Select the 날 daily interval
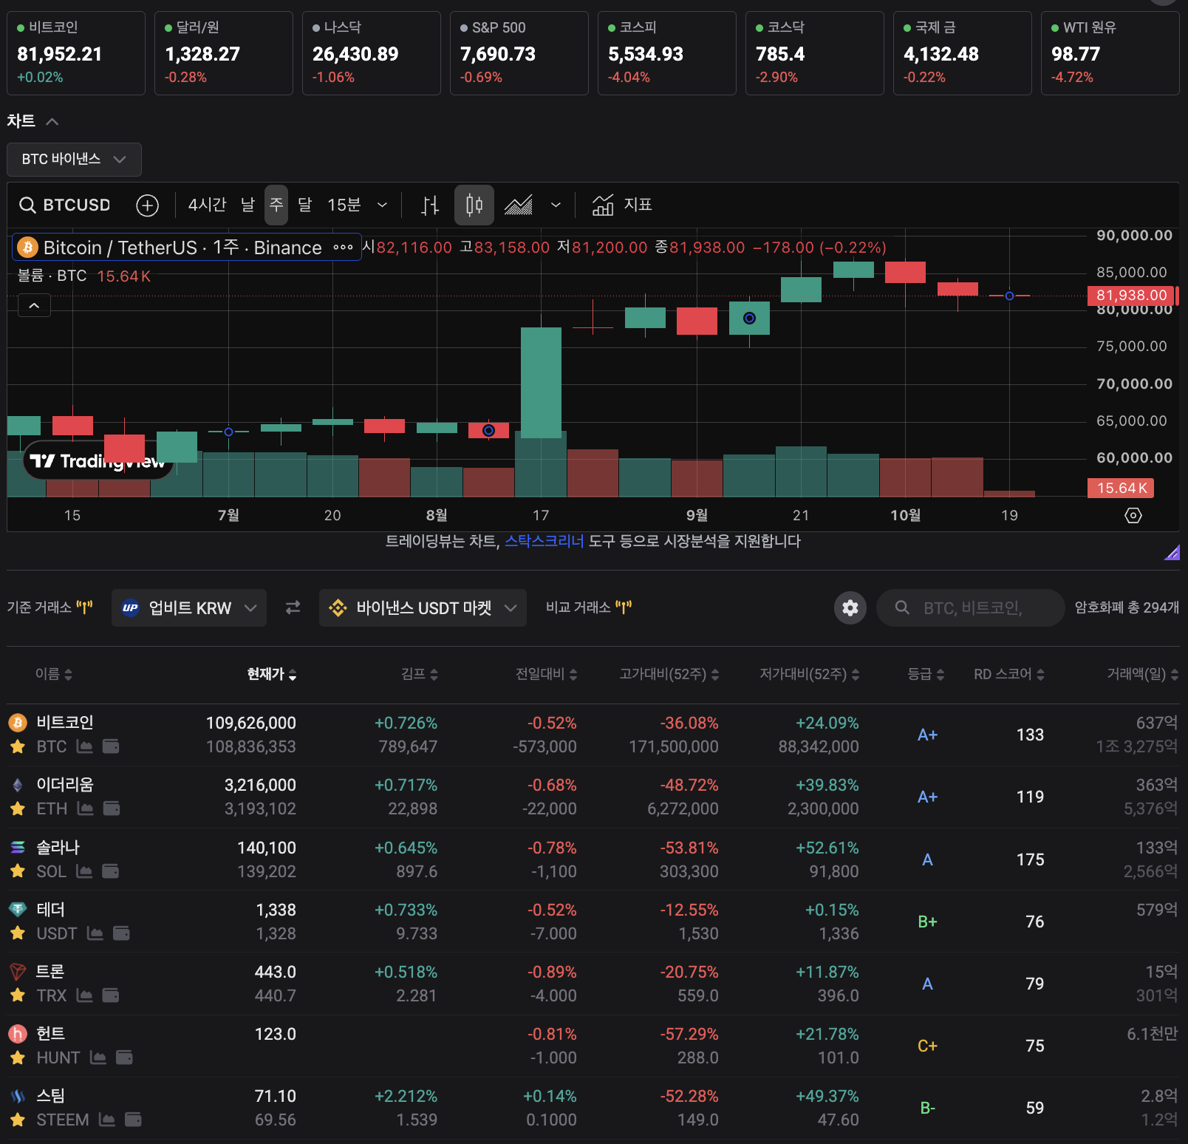 (x=247, y=205)
